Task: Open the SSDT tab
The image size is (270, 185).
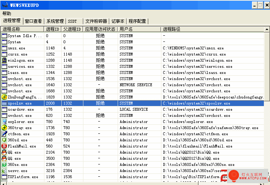Action: (x=74, y=21)
